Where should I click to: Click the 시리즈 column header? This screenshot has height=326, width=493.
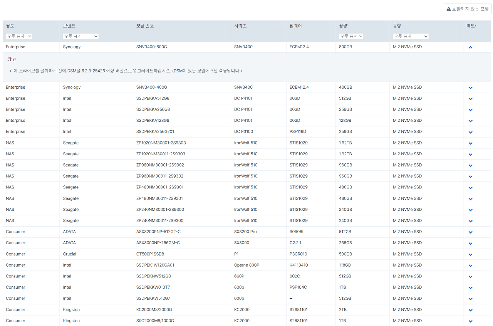point(240,26)
